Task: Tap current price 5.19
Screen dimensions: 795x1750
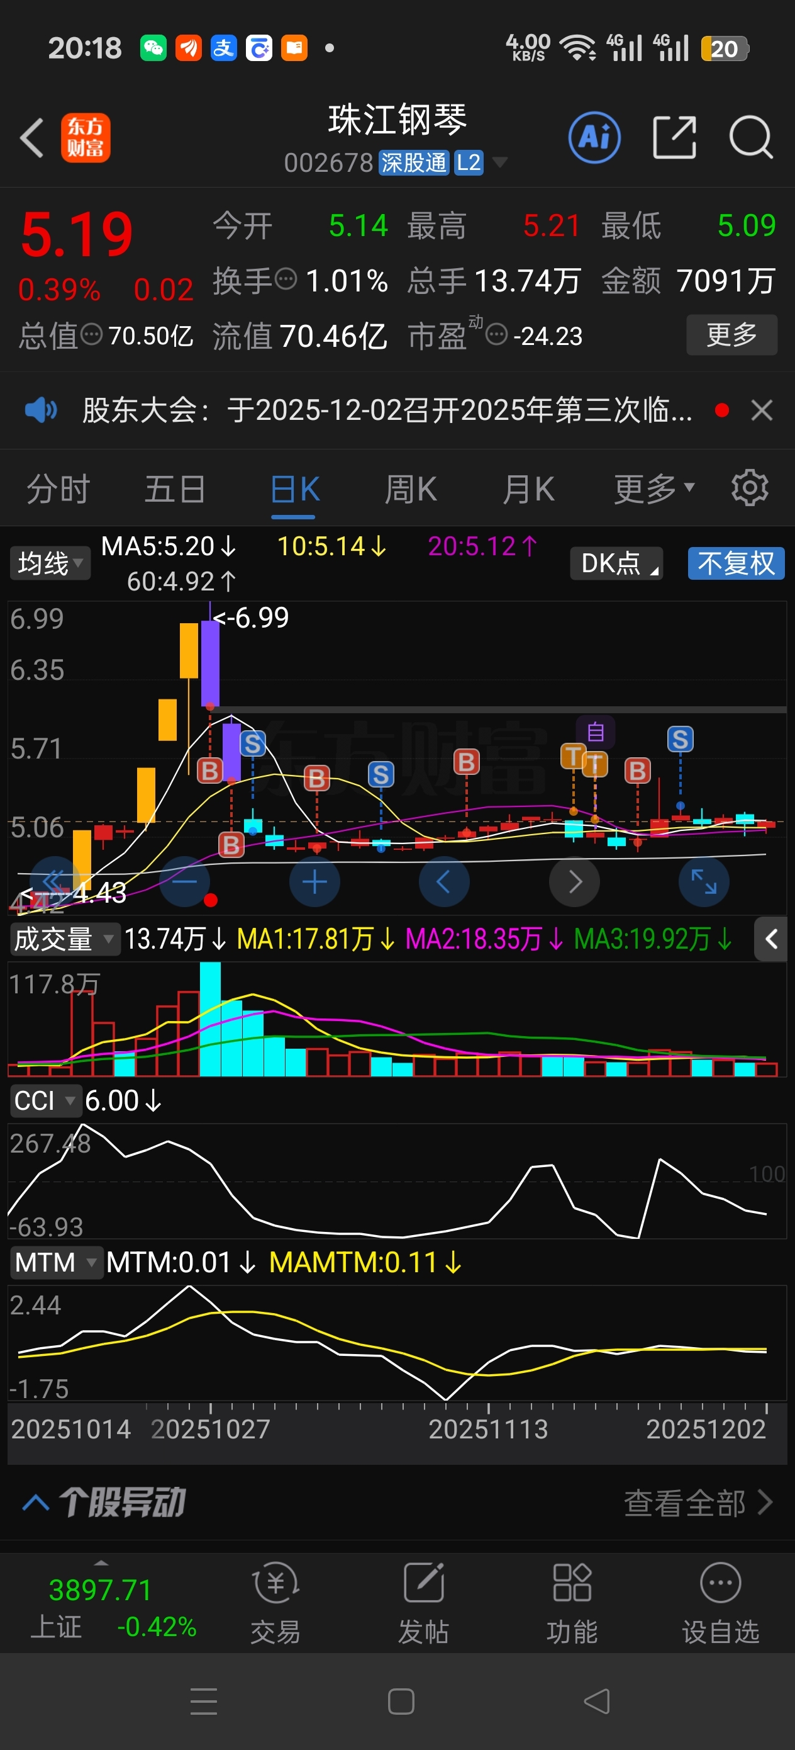Action: click(77, 234)
